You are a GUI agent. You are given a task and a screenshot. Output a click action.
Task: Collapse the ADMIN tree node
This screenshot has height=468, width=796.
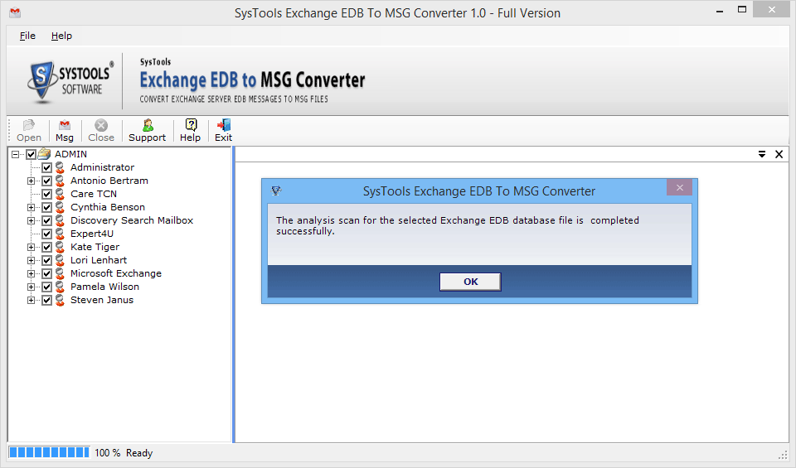point(15,154)
